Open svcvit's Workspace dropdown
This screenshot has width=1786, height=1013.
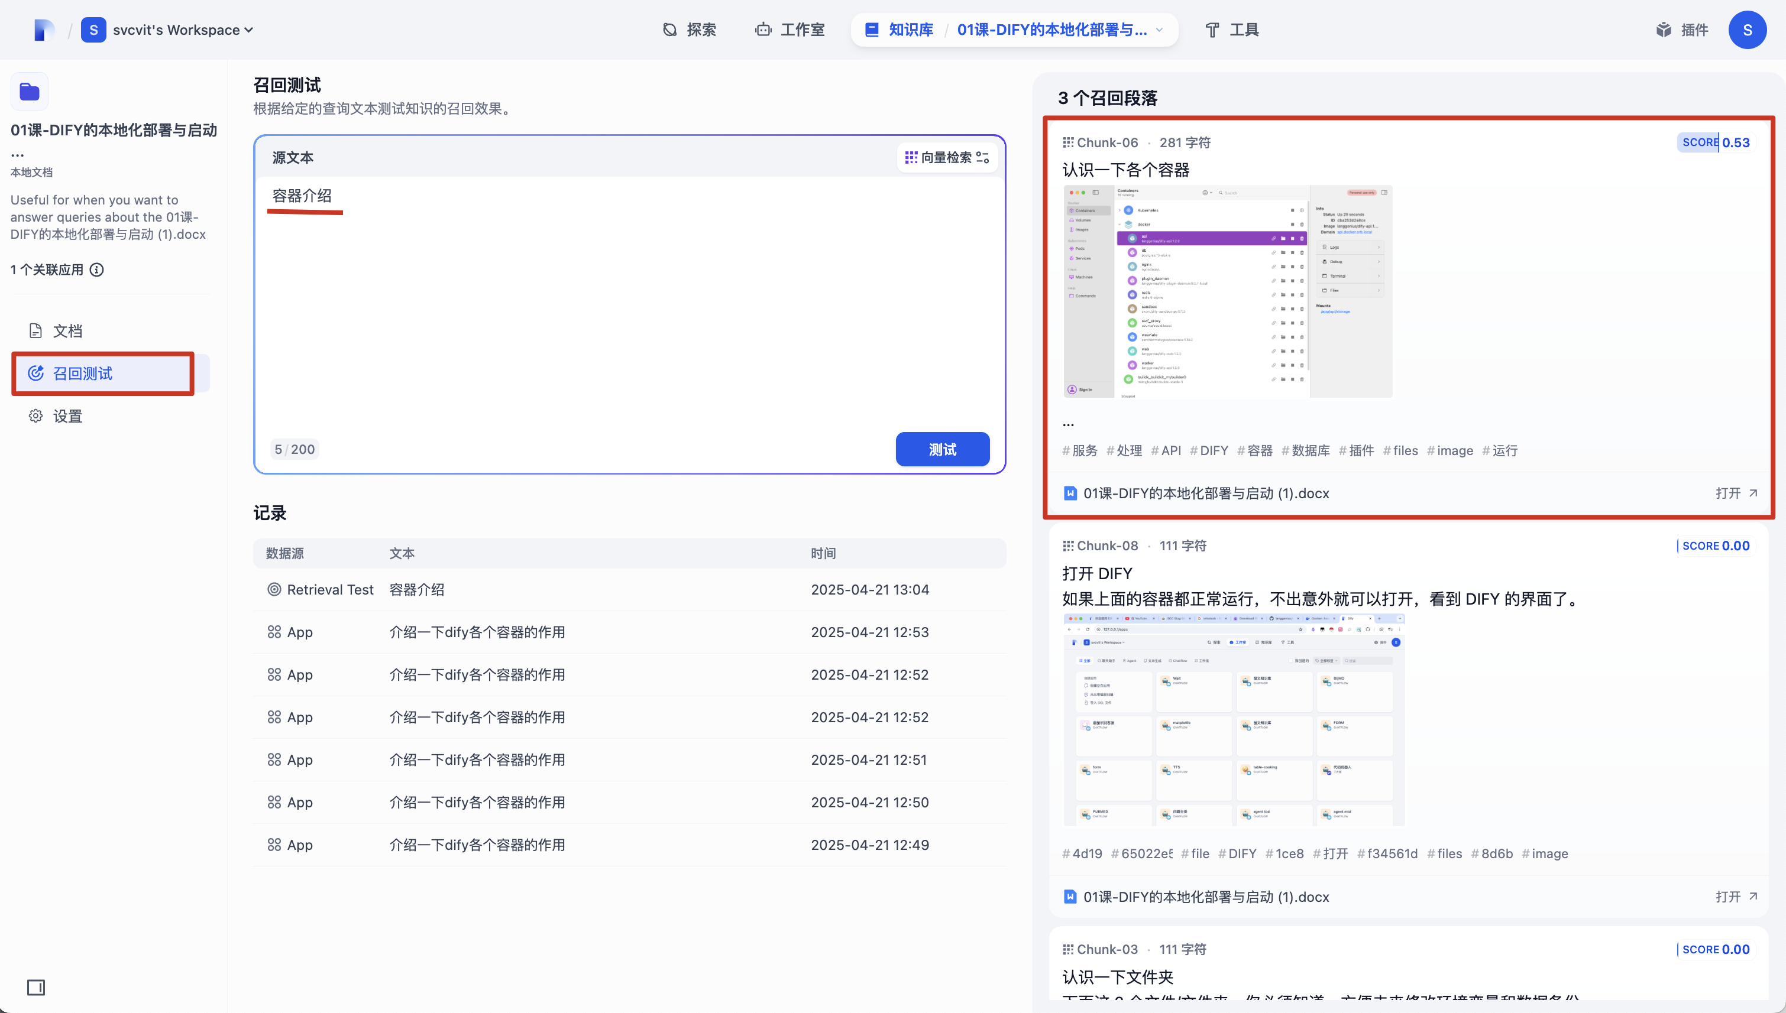click(x=182, y=30)
